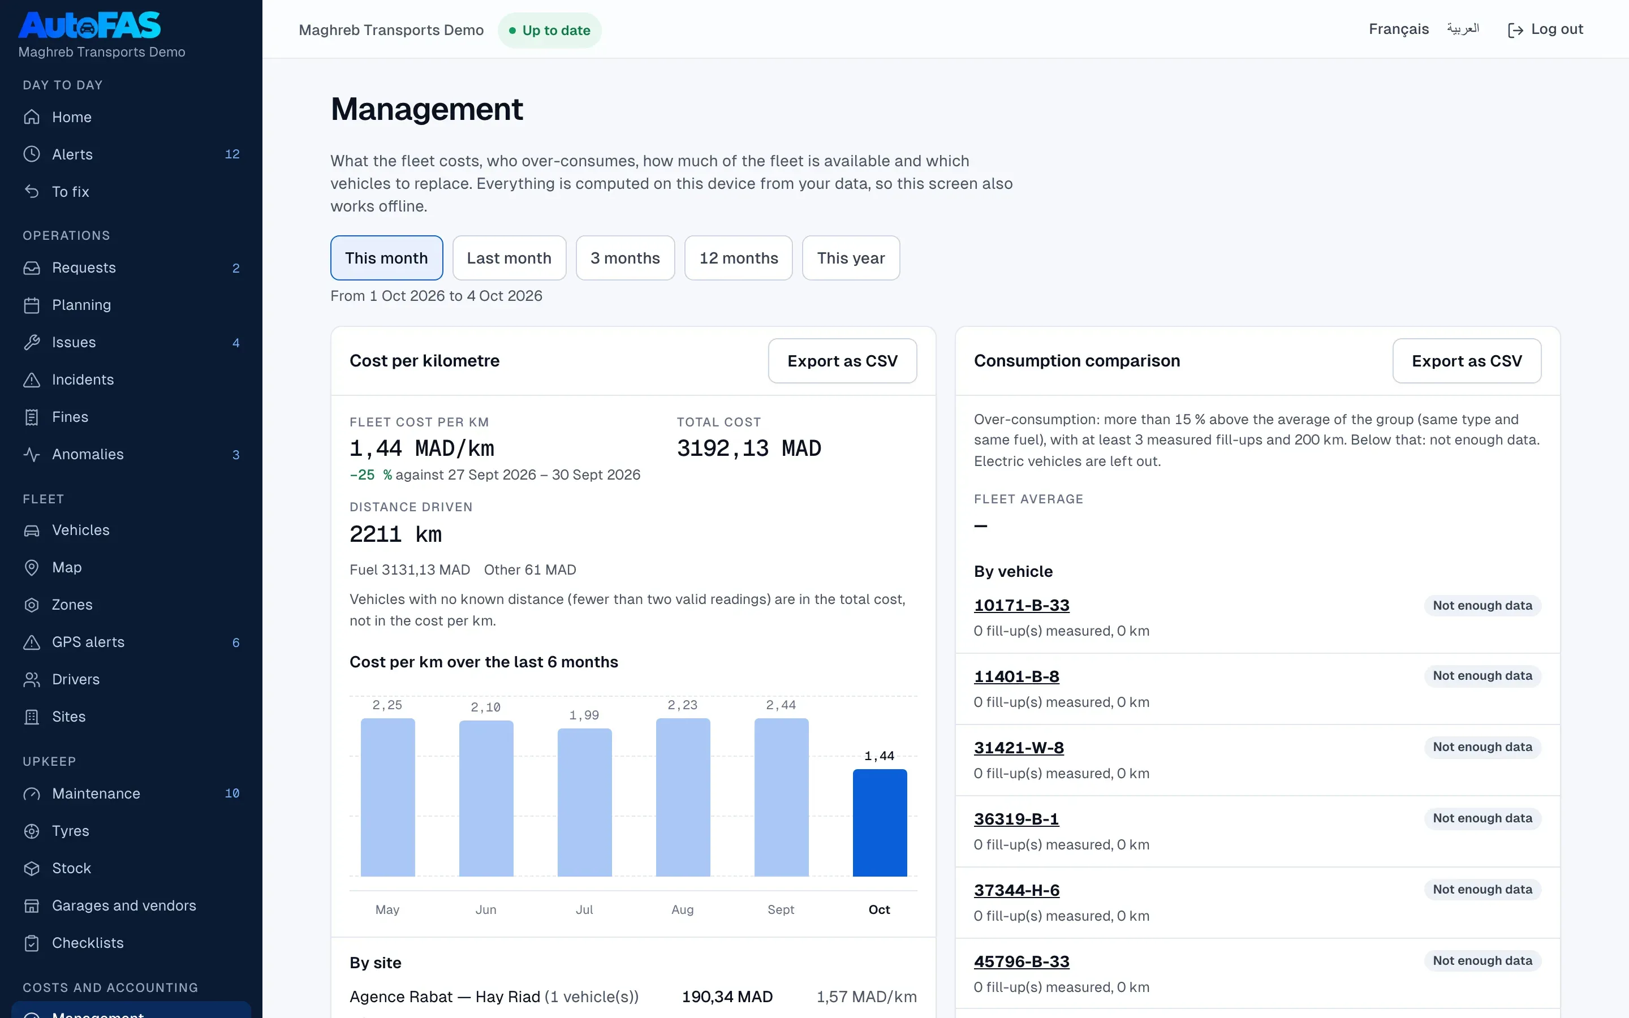Open Map via its location pin icon

point(32,568)
